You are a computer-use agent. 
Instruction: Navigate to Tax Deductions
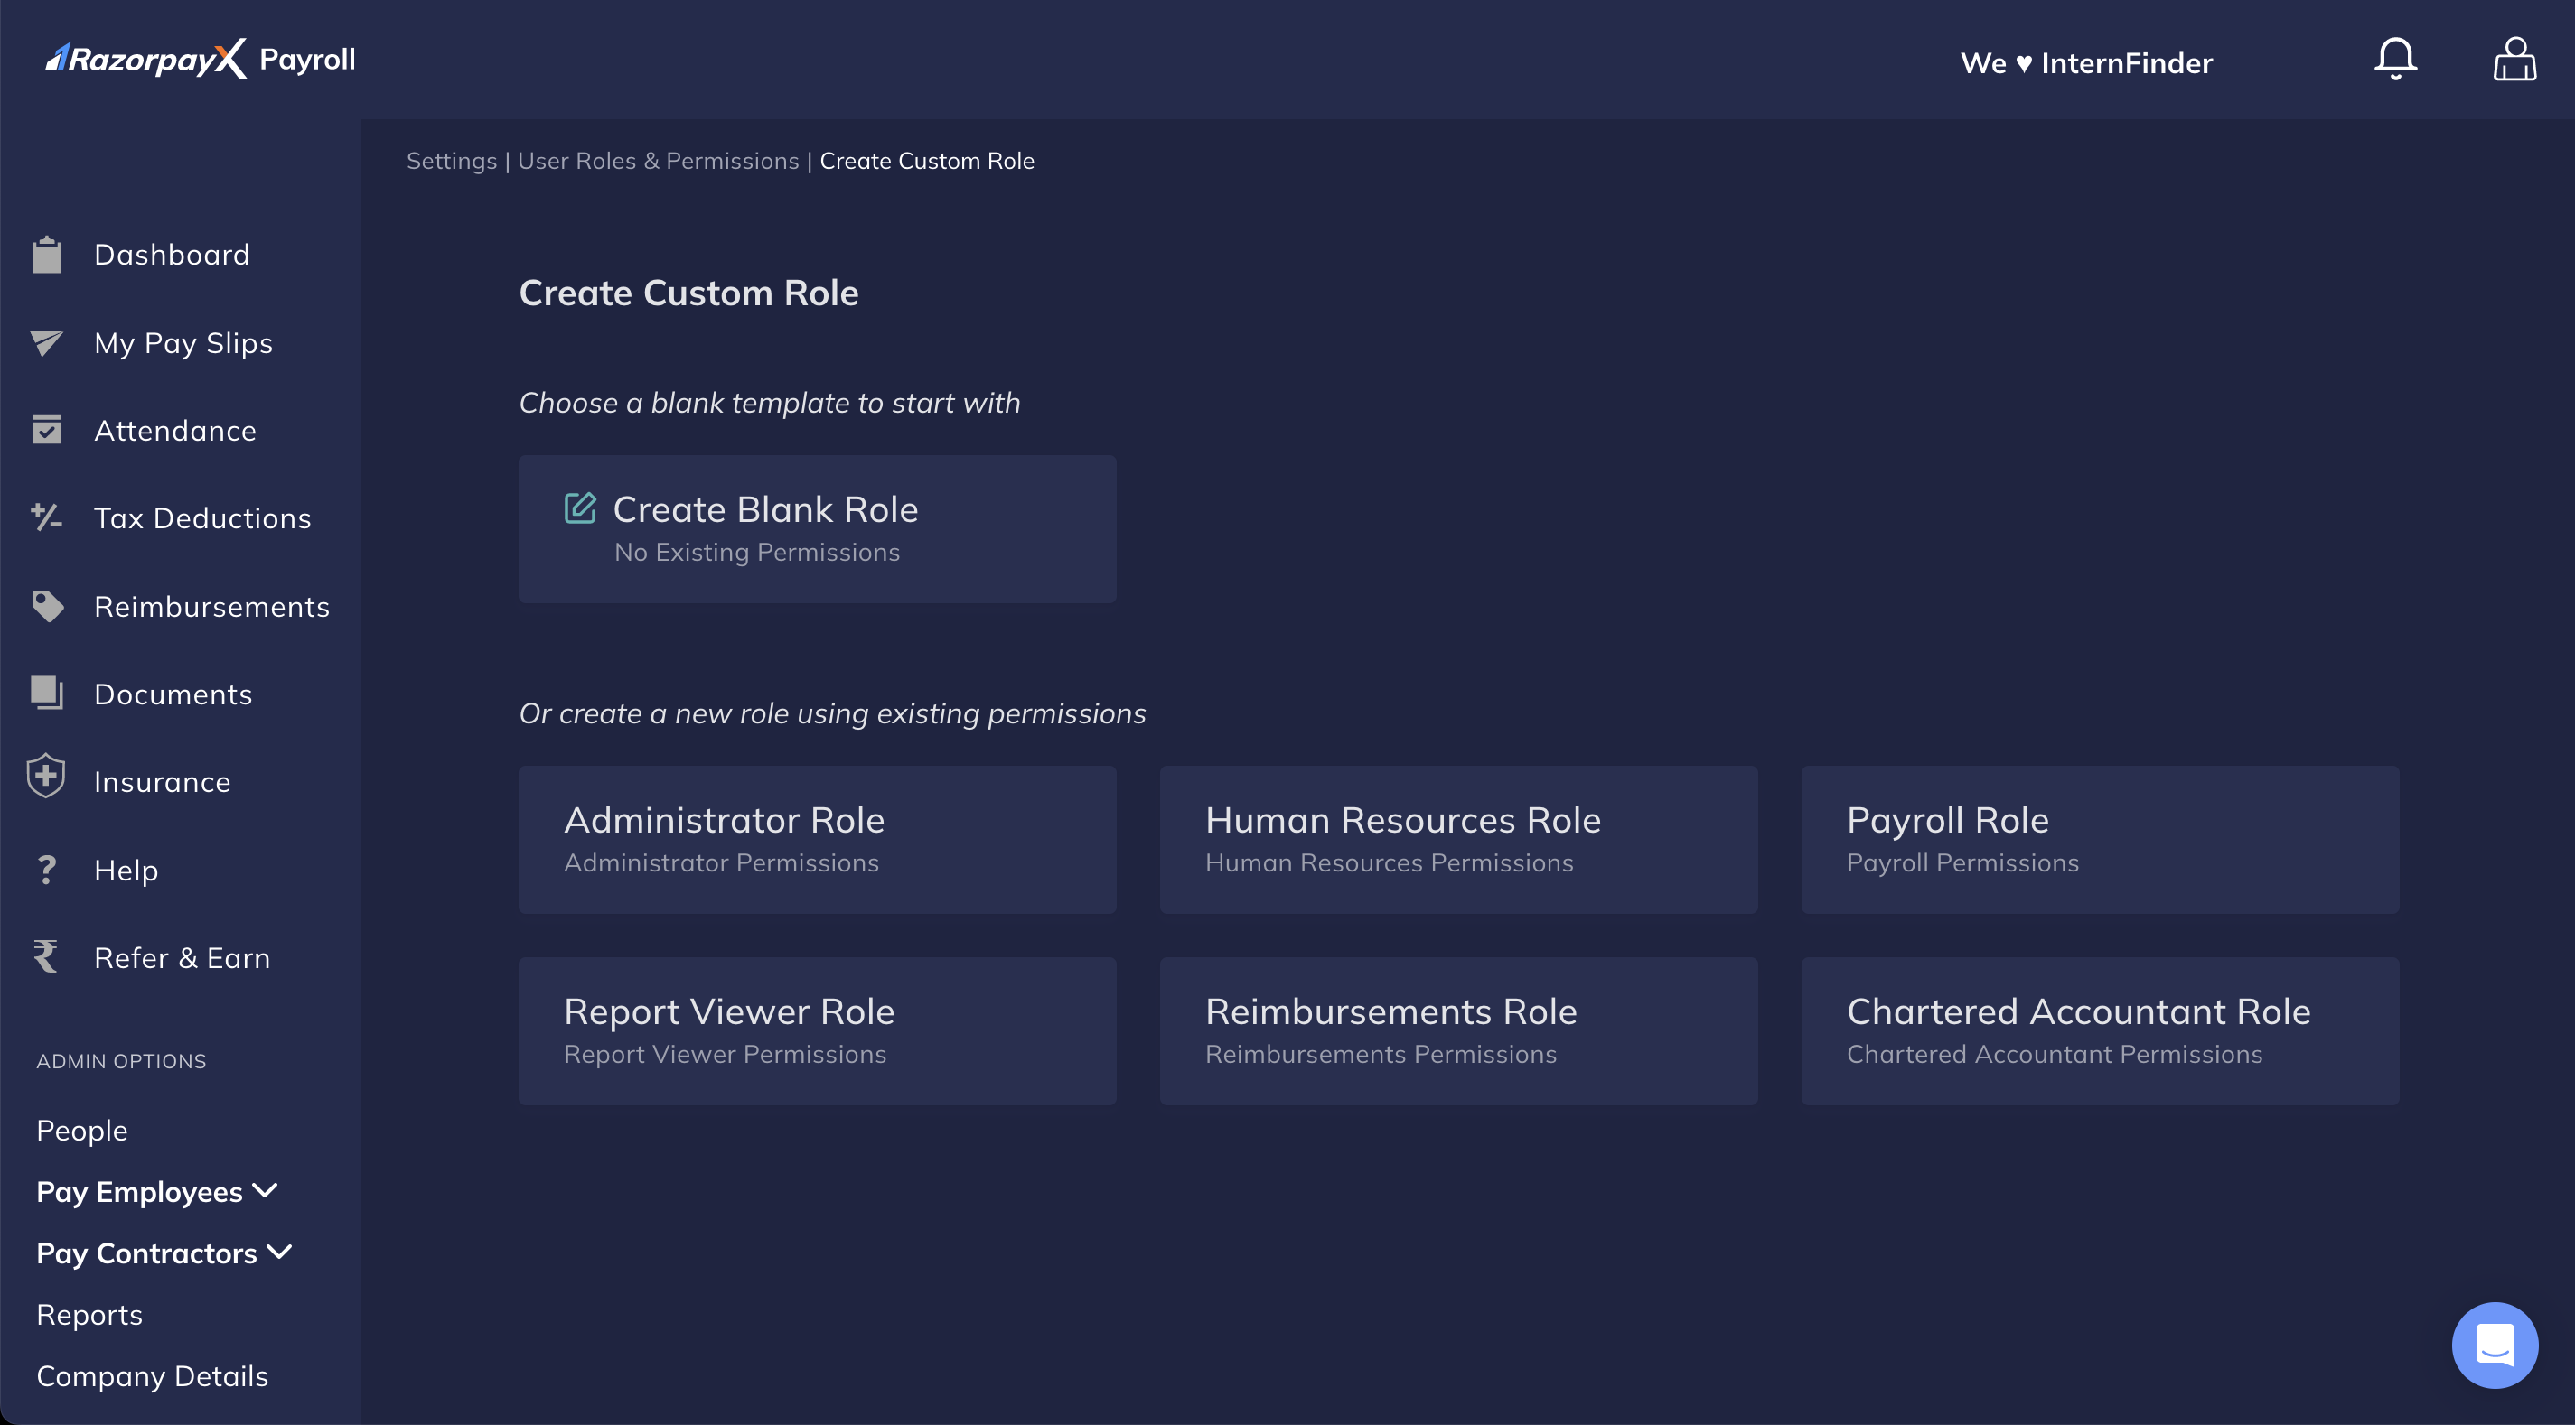point(203,518)
